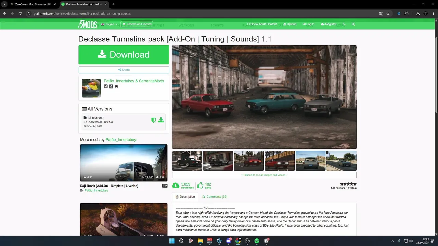This screenshot has width=438, height=246.
Task: Open Patão_Innertubey & SerranitaMods author link
Action: point(134,81)
